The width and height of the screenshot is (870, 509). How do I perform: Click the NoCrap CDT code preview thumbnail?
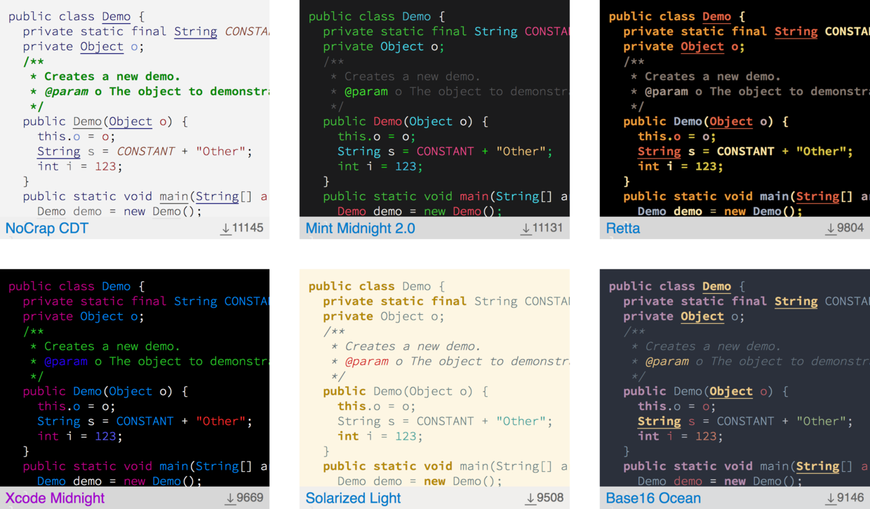click(x=135, y=108)
